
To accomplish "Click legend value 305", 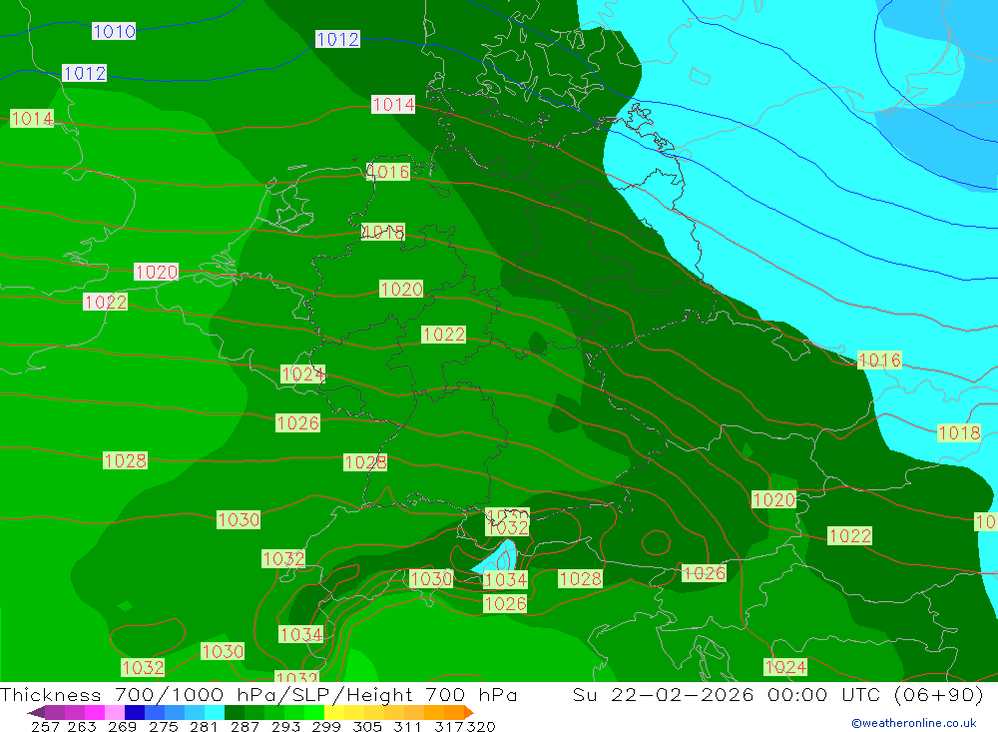I will (367, 726).
